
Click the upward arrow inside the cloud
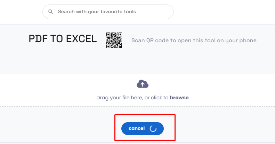click(143, 84)
